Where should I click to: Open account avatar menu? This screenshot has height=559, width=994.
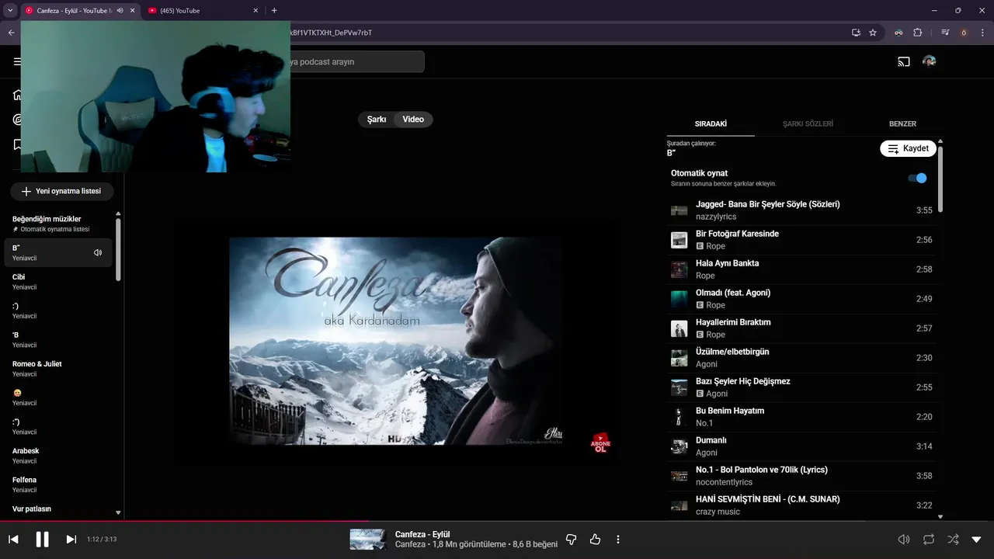pos(929,61)
